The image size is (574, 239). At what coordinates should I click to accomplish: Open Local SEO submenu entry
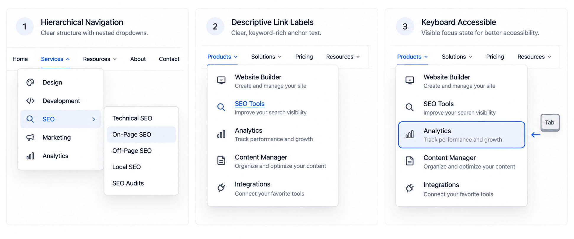(141, 167)
